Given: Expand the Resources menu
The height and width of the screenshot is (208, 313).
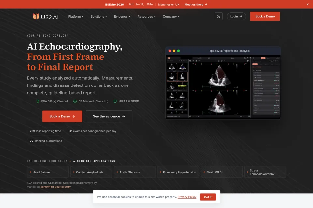Looking at the screenshot, I should pos(146,17).
